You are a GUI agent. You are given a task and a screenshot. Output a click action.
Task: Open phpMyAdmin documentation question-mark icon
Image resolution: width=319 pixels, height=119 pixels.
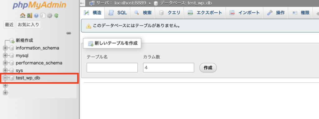coord(36,16)
